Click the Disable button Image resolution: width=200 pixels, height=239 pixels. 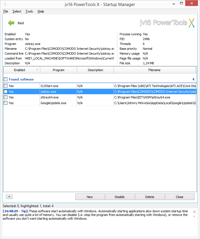click(x=120, y=197)
